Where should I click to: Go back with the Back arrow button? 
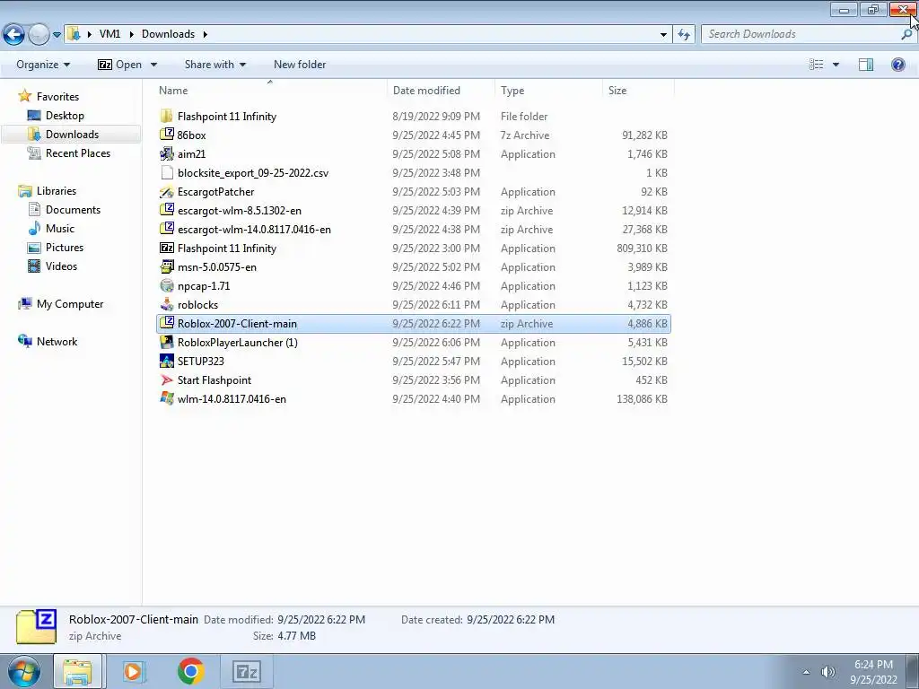[x=14, y=35]
